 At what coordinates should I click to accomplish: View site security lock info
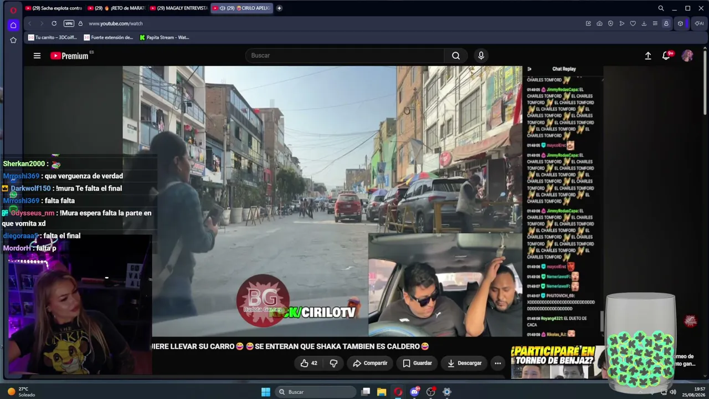80,23
